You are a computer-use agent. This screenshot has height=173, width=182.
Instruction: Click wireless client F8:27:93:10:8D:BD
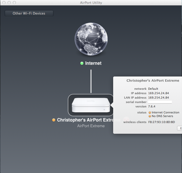pyautogui.click(x=162, y=122)
